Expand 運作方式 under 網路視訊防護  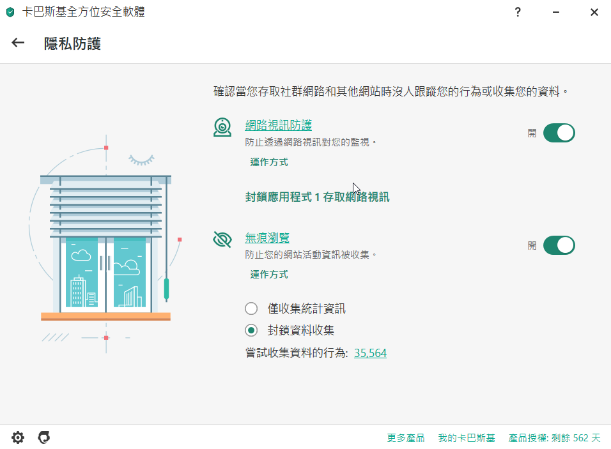(269, 162)
